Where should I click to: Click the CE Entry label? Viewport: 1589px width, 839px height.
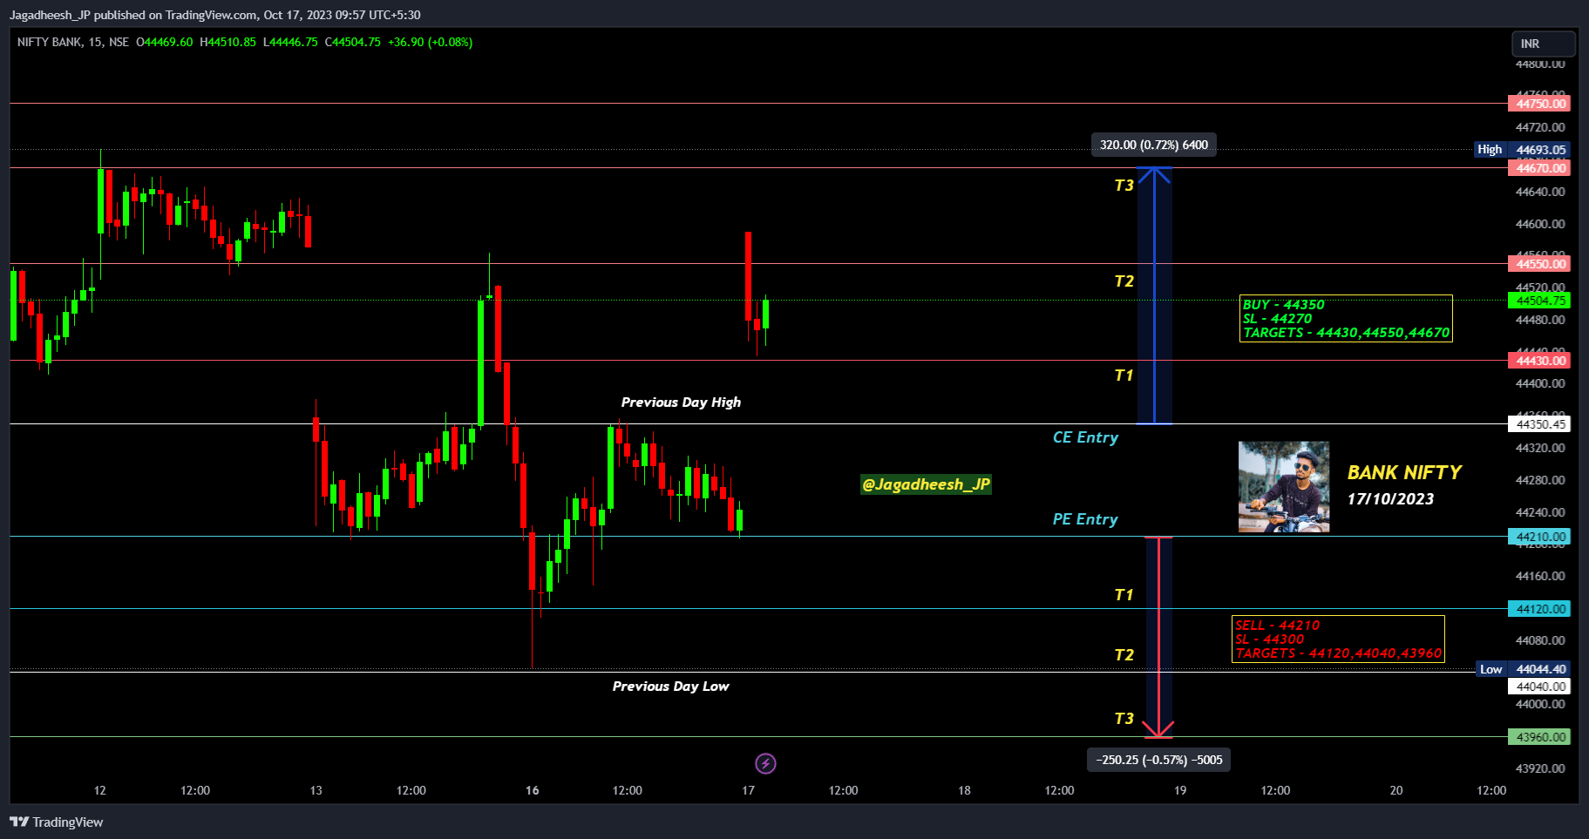[1085, 437]
